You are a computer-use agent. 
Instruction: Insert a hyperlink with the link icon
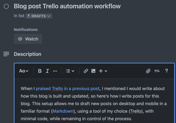pyautogui.click(x=86, y=71)
